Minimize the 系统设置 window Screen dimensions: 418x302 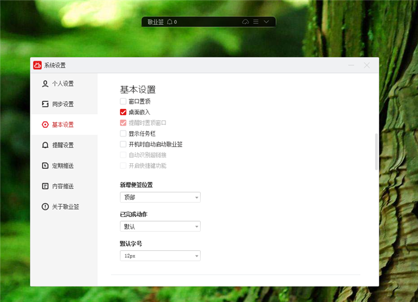click(x=351, y=65)
